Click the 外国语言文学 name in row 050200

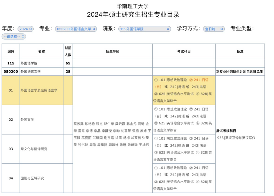(x=31, y=72)
